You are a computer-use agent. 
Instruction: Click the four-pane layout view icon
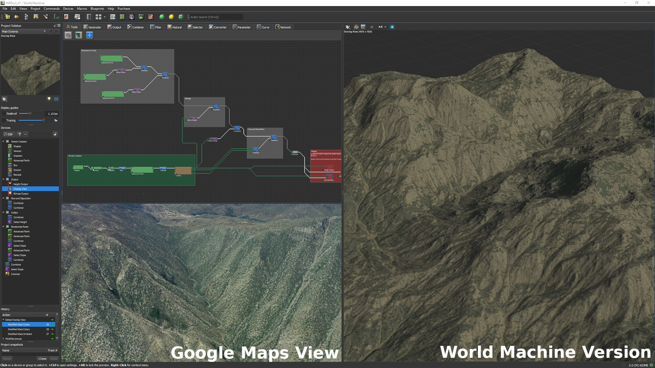(98, 17)
